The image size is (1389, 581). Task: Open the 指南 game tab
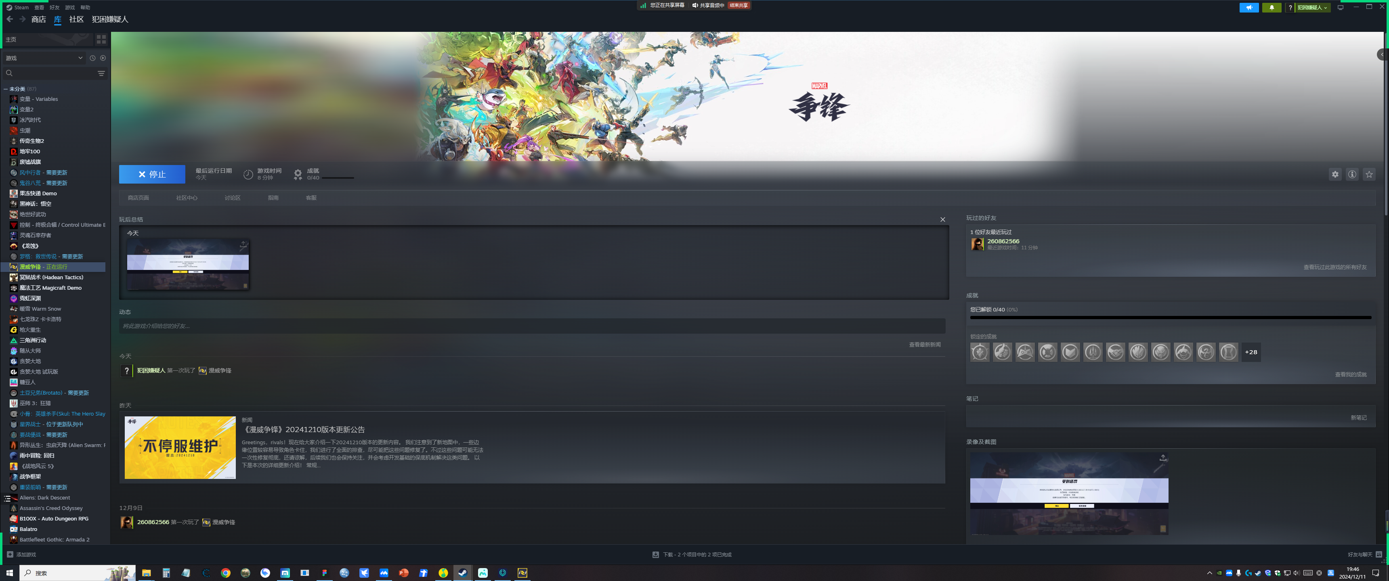[273, 198]
